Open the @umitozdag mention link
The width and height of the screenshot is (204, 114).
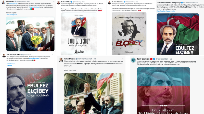tap(161, 11)
